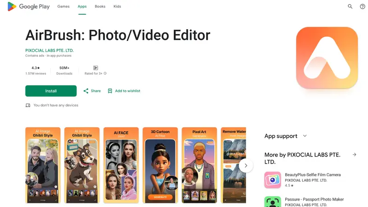Click the AirBrush: Photo/Video Editor title
This screenshot has width=368, height=207.
pos(118,35)
